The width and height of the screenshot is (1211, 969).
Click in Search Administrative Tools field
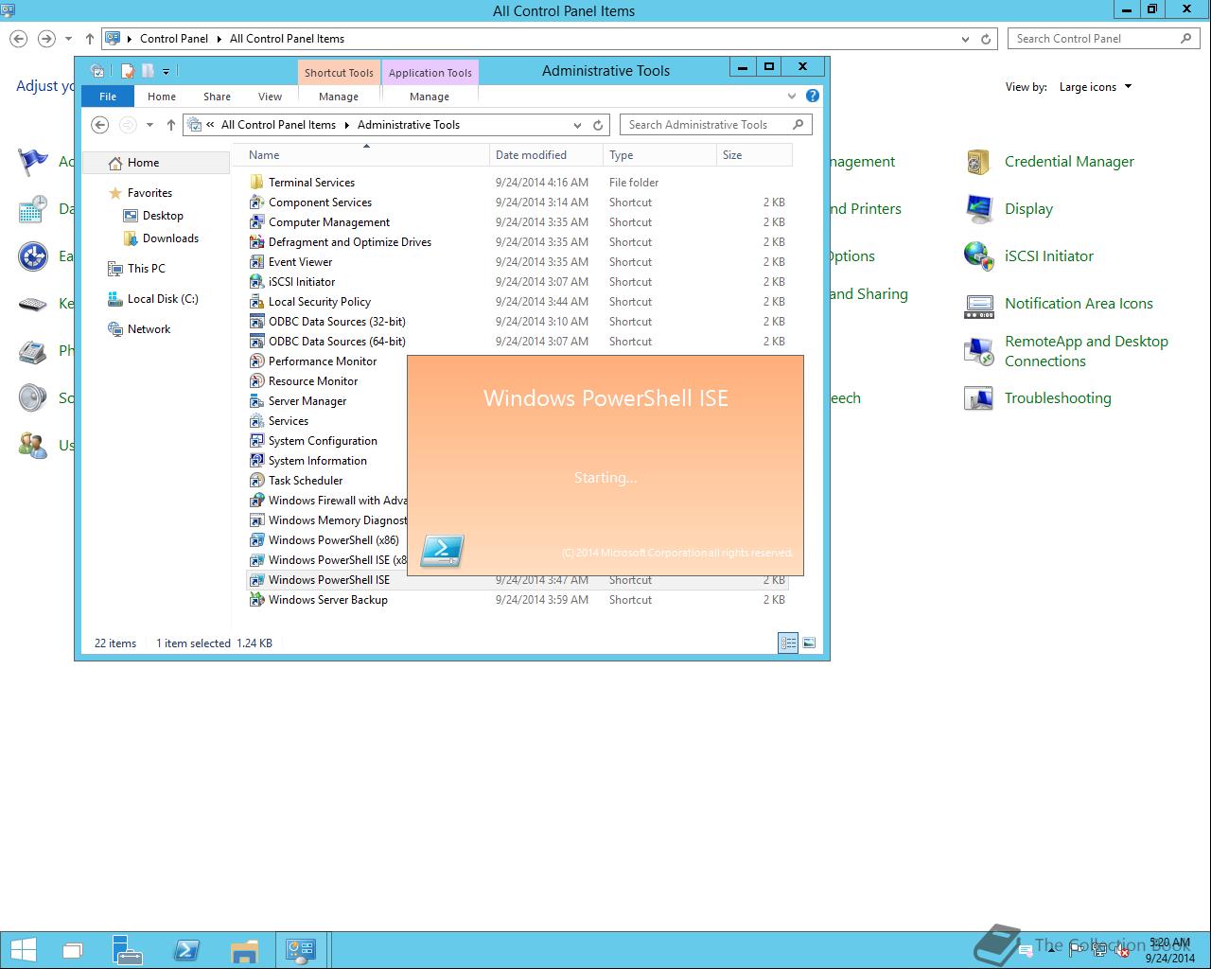click(715, 125)
